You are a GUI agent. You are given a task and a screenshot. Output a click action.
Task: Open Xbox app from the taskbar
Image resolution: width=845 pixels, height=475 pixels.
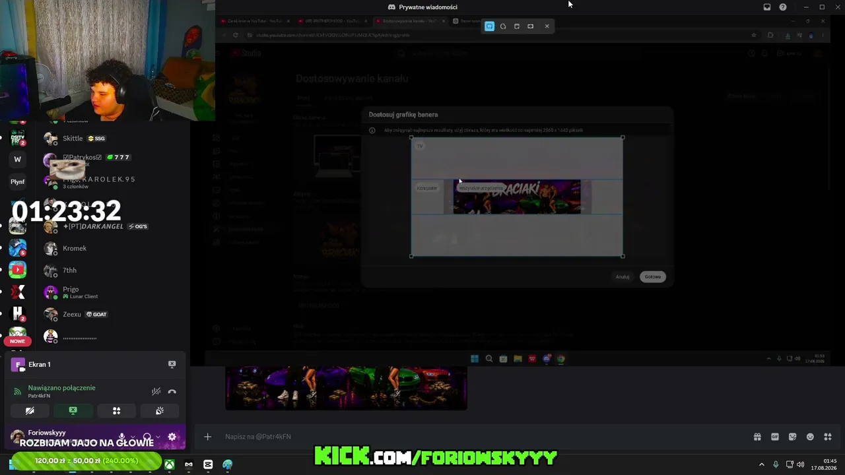click(x=170, y=464)
